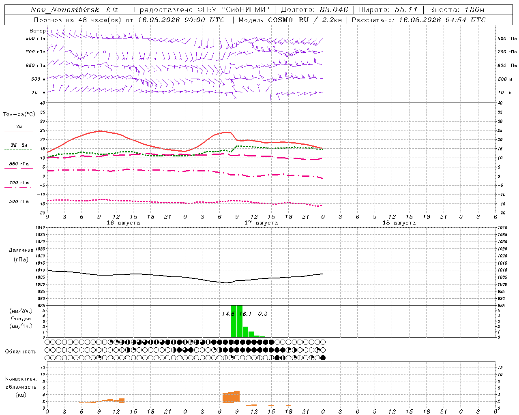Viewport: 519px width, 415px height.
Task: Click the 0.2 precipitation value label
Action: (x=263, y=314)
